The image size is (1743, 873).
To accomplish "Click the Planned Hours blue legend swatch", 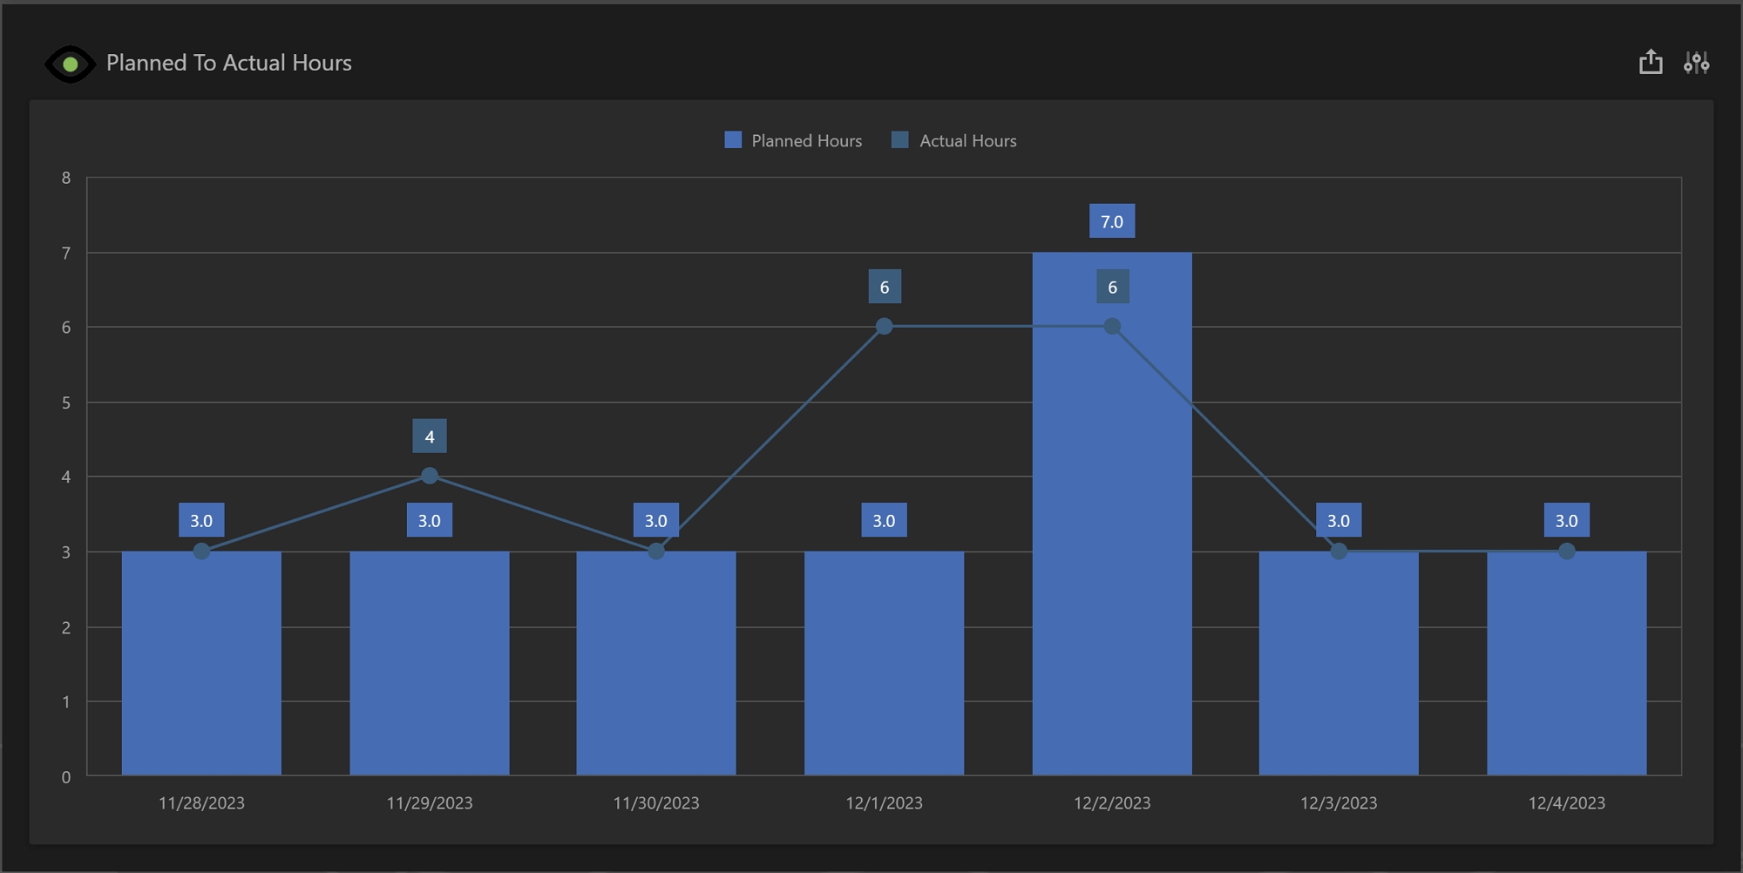I will pyautogui.click(x=733, y=140).
